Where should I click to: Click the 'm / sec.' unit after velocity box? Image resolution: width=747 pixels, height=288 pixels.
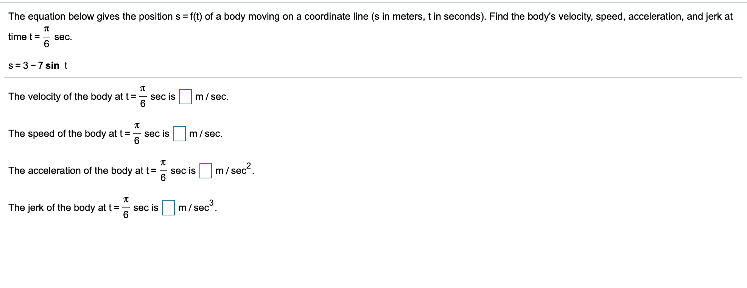coord(212,97)
